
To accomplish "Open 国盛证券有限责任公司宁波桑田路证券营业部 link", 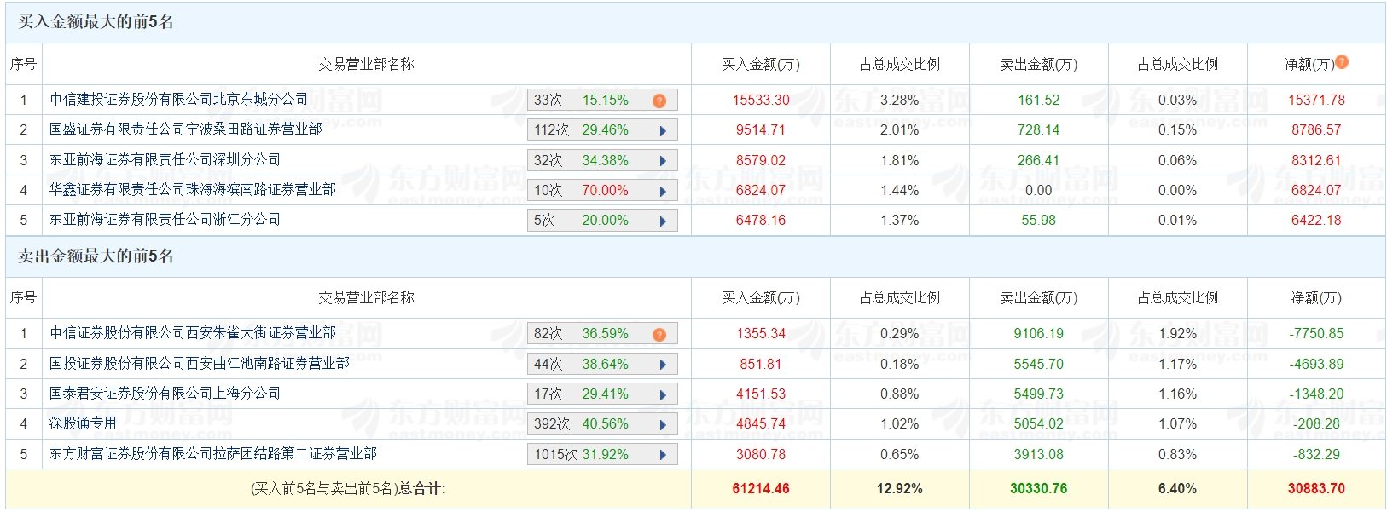I will 186,129.
